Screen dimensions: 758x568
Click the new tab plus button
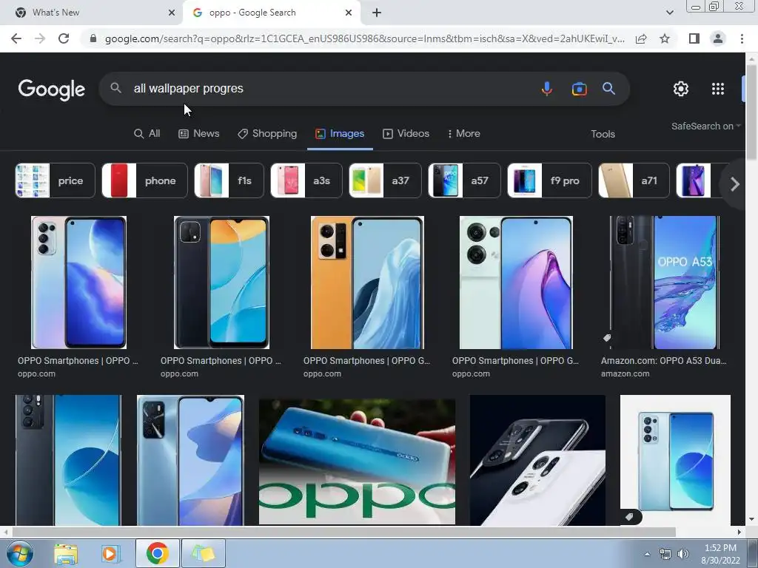(377, 13)
